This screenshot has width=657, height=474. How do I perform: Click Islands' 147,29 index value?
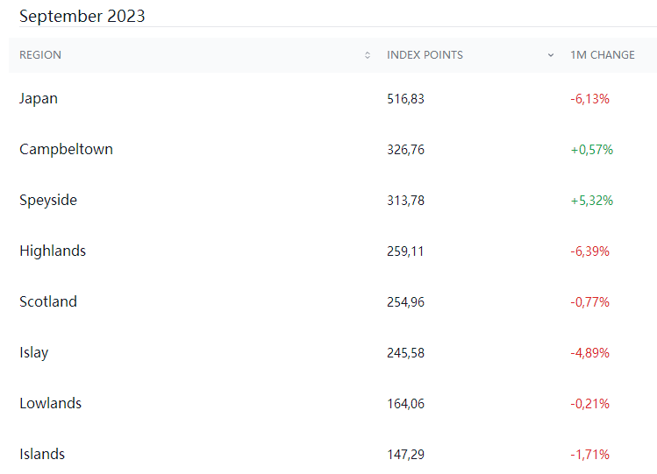pyautogui.click(x=405, y=455)
